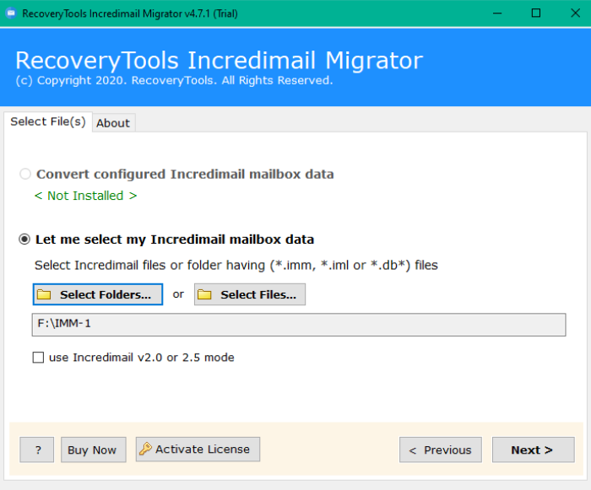Maximize the Incredimail Migrator window
Viewport: 591px width, 490px height.
click(x=535, y=13)
